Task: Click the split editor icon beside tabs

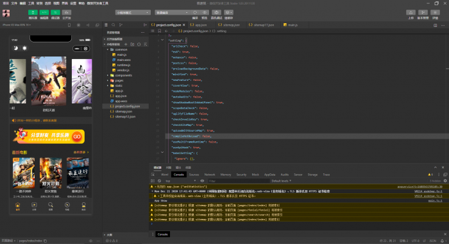Action: point(436,25)
